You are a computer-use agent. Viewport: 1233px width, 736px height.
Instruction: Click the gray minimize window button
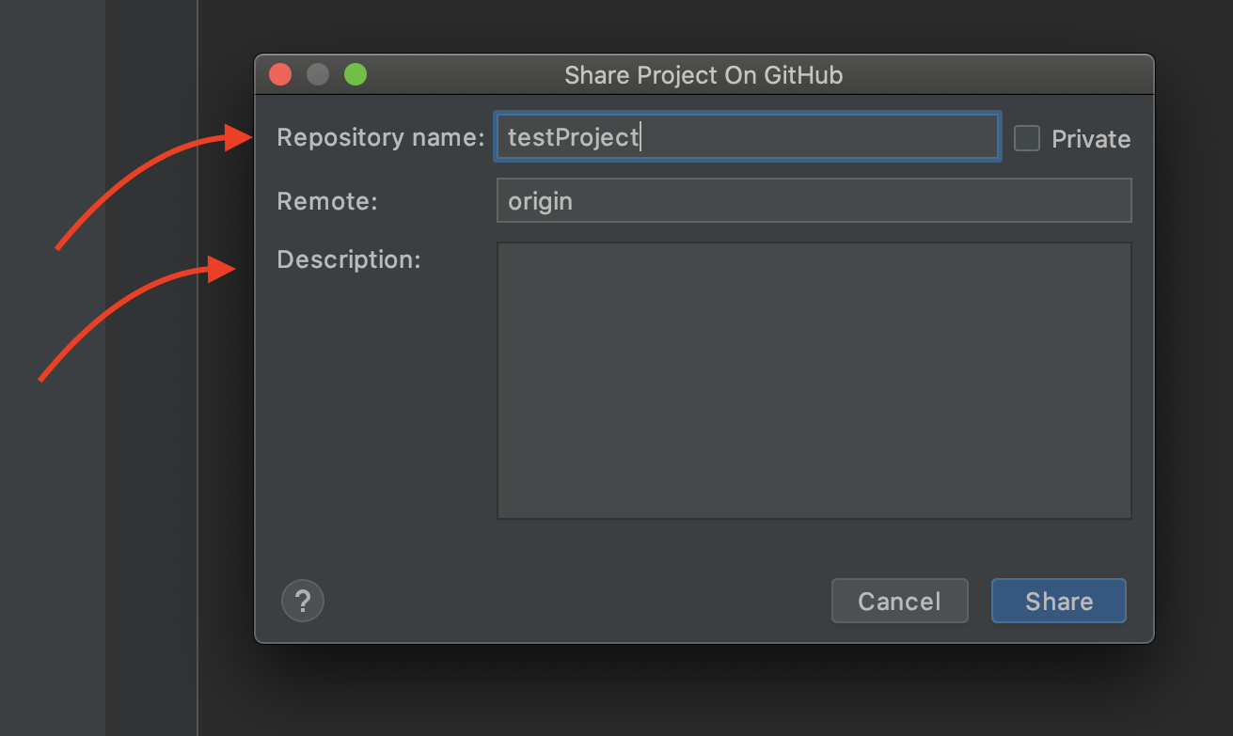tap(318, 74)
